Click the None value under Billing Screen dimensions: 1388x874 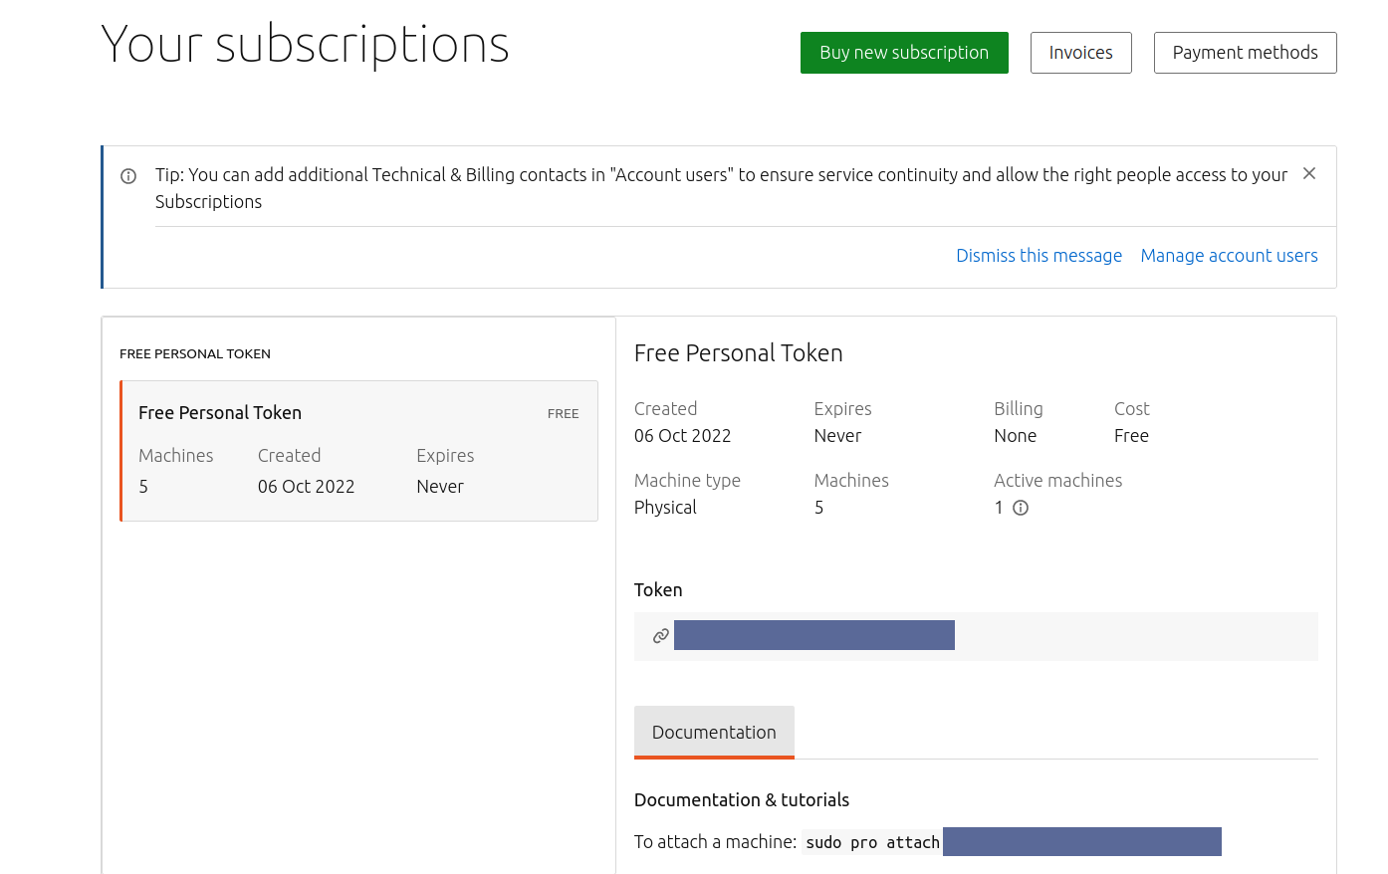click(x=1015, y=436)
